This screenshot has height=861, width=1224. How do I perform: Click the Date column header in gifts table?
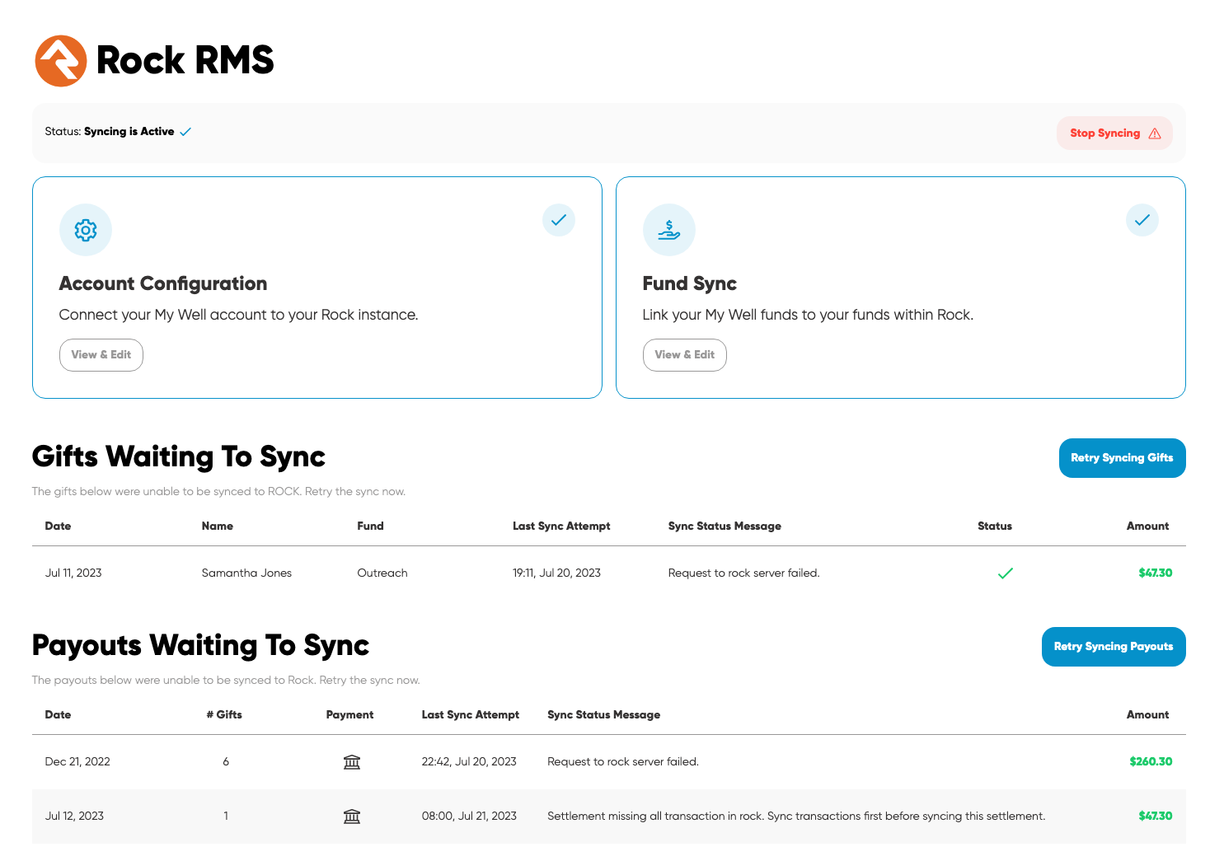58,526
